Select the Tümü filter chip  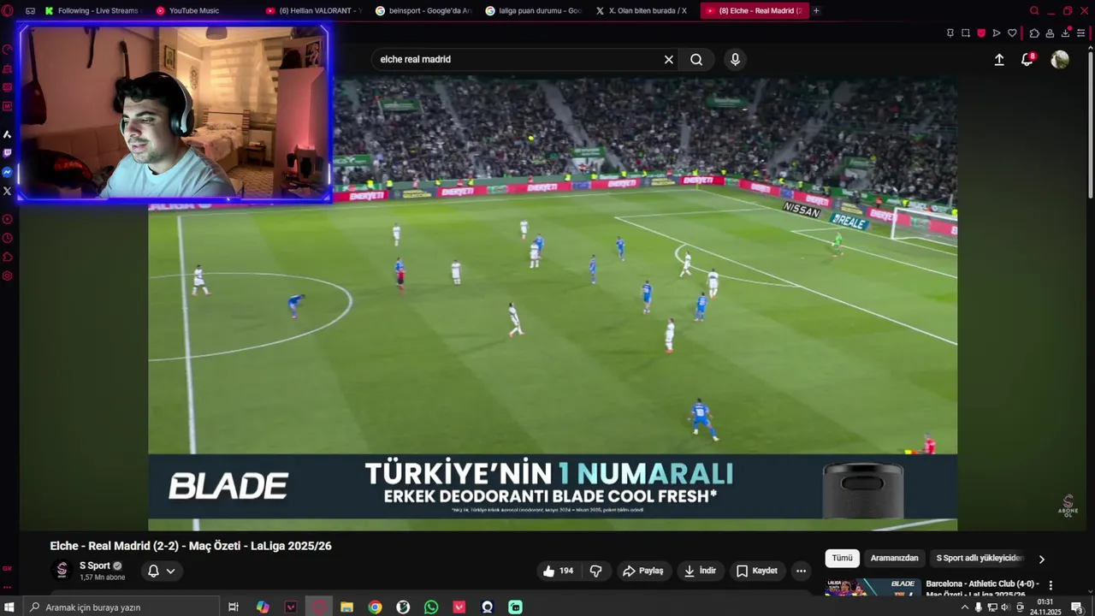842,558
